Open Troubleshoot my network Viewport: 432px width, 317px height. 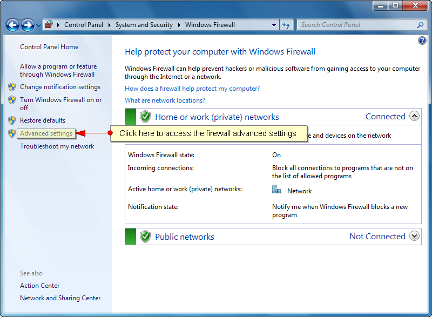point(57,146)
